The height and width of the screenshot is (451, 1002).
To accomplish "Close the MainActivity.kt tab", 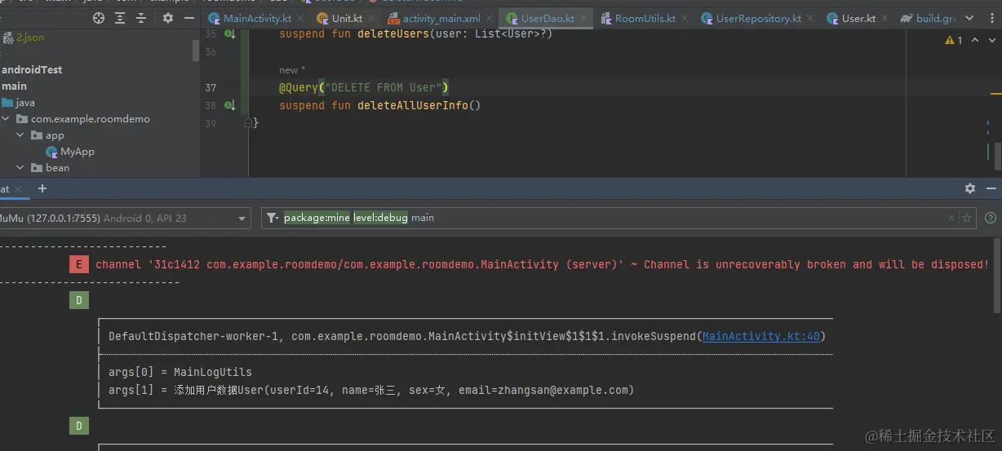I will coord(299,18).
